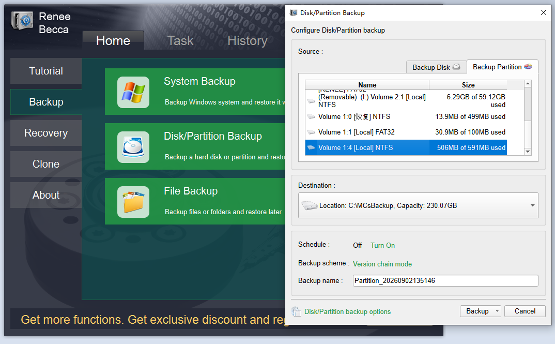Image resolution: width=555 pixels, height=344 pixels.
Task: Select Volume 1:1 [Local] FAT32 row
Action: point(406,132)
